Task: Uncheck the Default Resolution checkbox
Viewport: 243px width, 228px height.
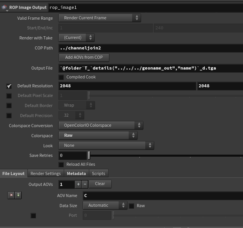Action: pos(9,86)
